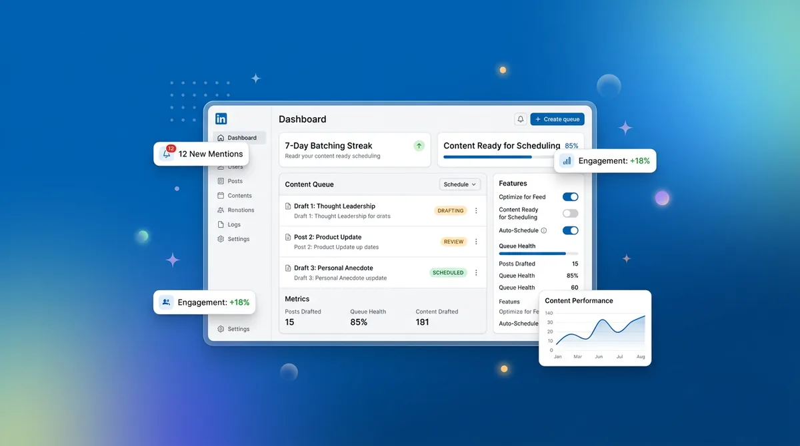The image size is (800, 446).
Task: Click the LinkedIn logo icon
Action: click(x=221, y=119)
